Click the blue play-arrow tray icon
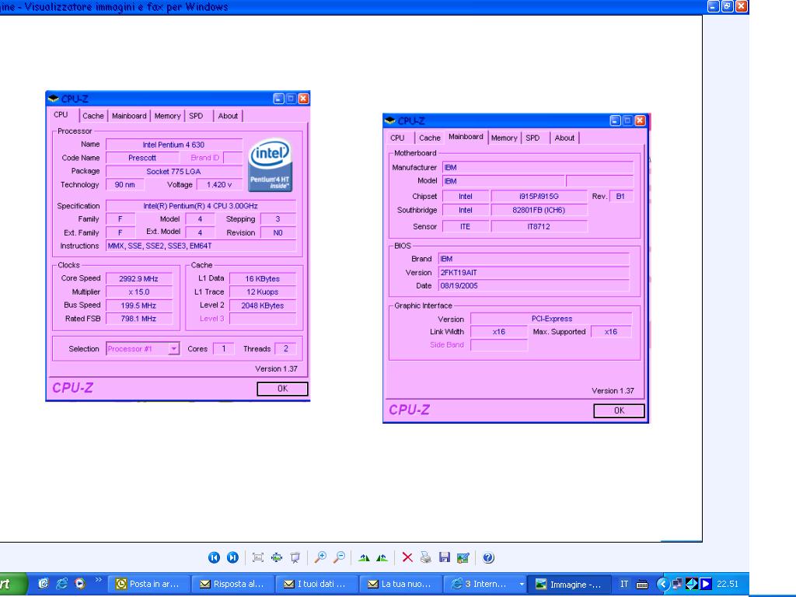Screen dimensions: 796x597 [706, 585]
